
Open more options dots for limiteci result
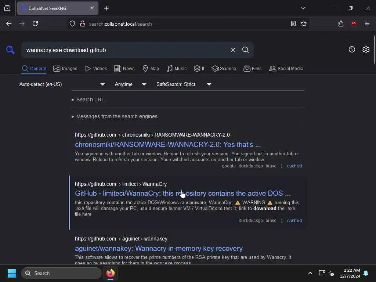282,221
